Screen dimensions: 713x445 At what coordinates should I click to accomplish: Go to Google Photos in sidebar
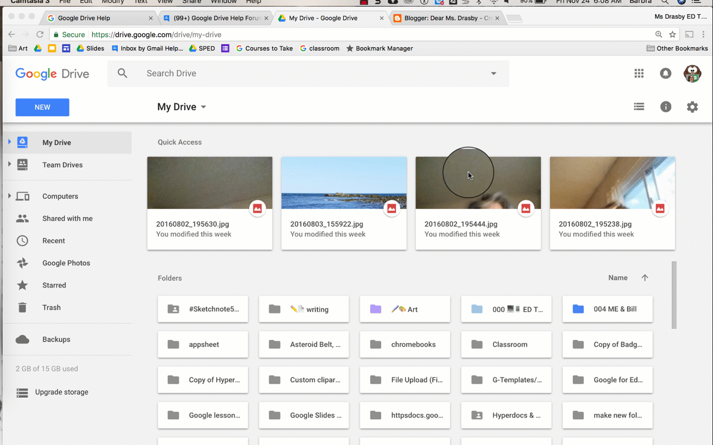tap(67, 263)
